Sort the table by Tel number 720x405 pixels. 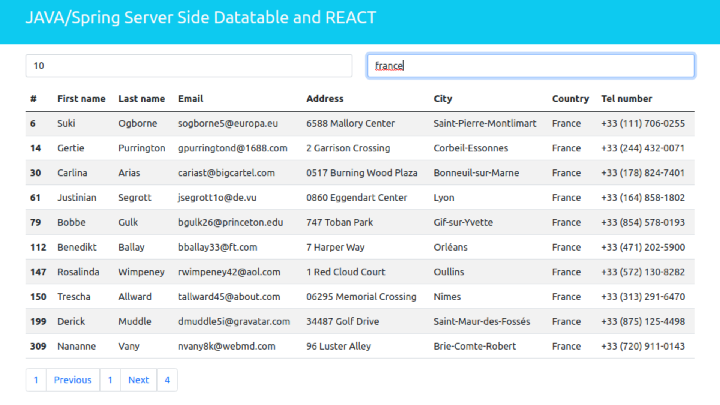click(627, 99)
